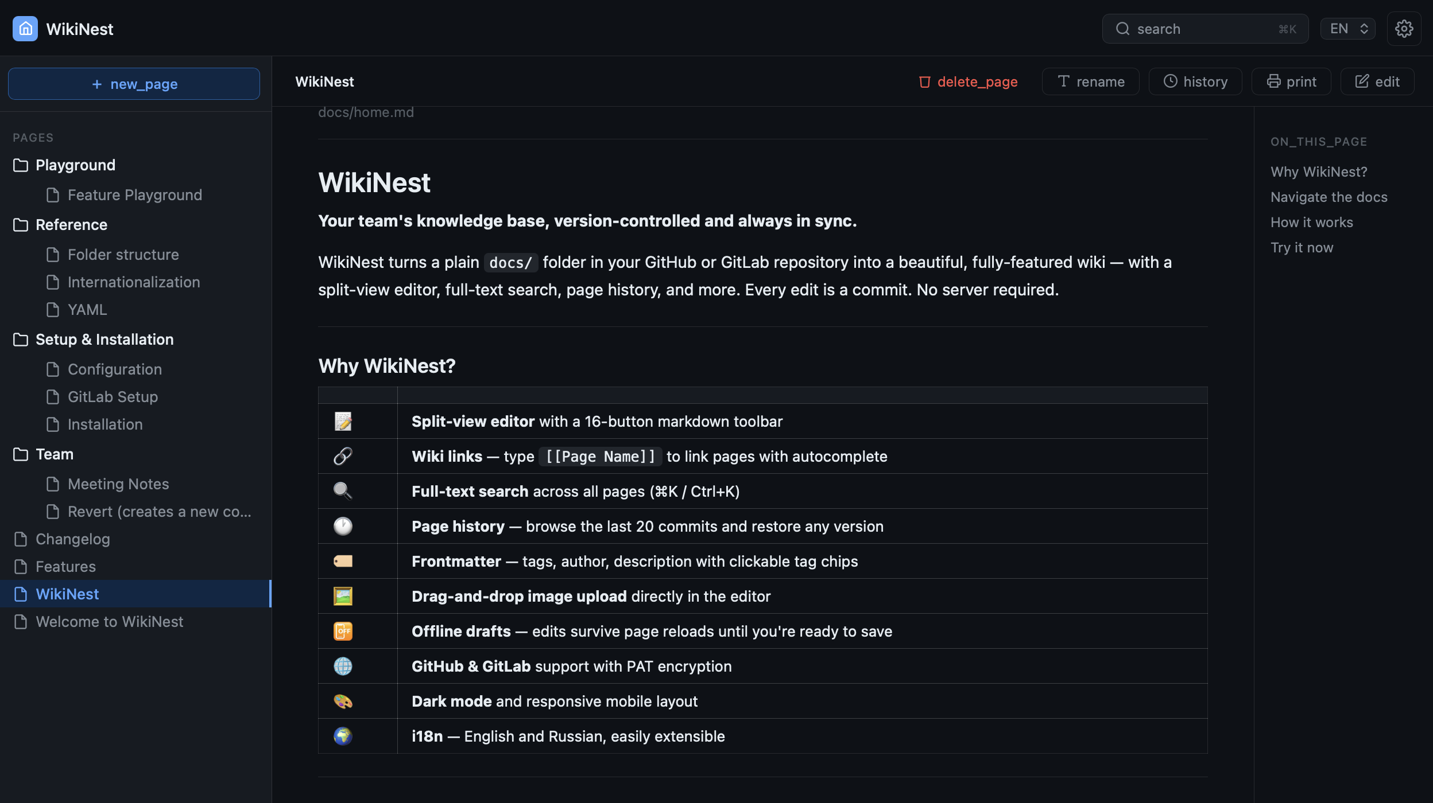Click the WikiNest home logo icon
Screen dimensions: 1433x803
point(25,29)
